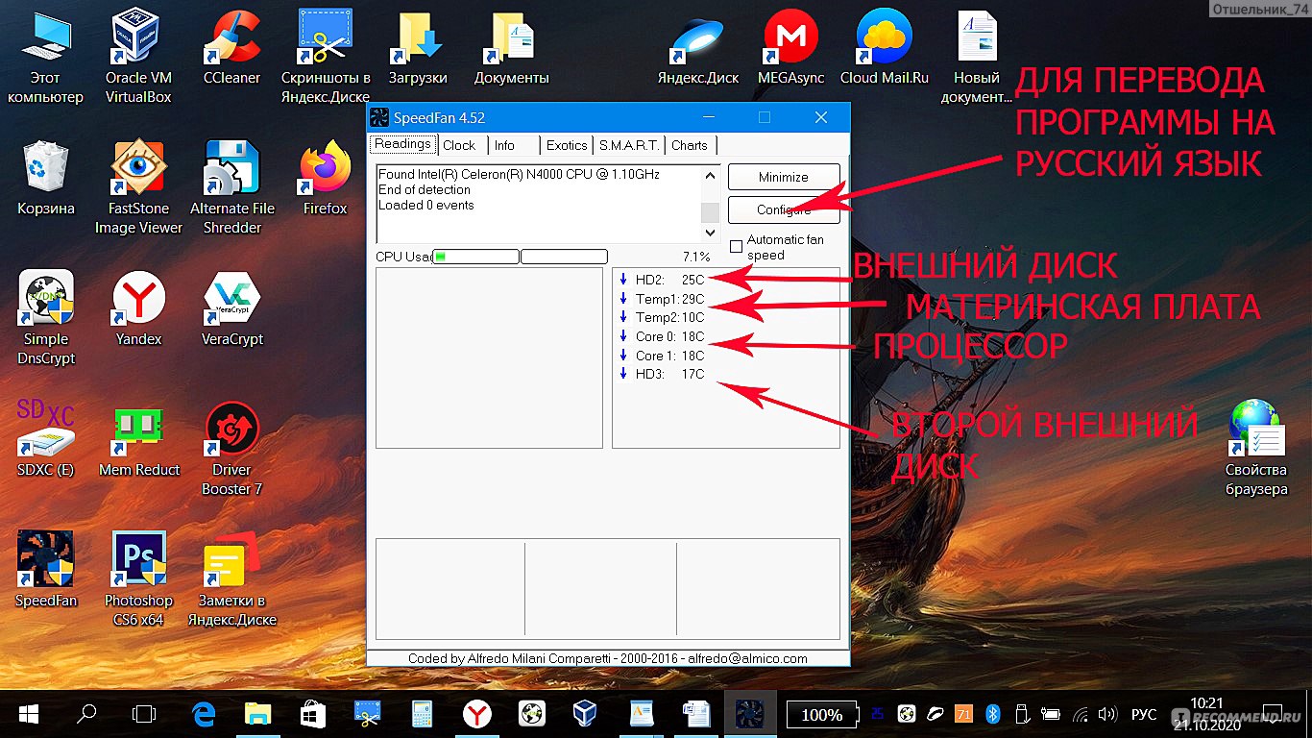Open the Загрузки folder shortcut
The width and height of the screenshot is (1312, 738).
[418, 48]
